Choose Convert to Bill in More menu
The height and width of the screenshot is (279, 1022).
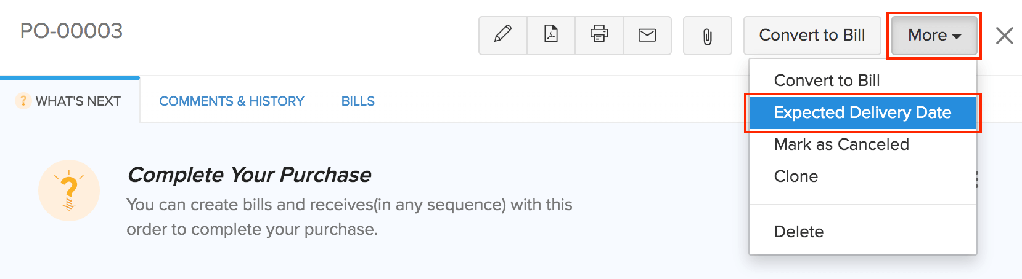tap(827, 81)
